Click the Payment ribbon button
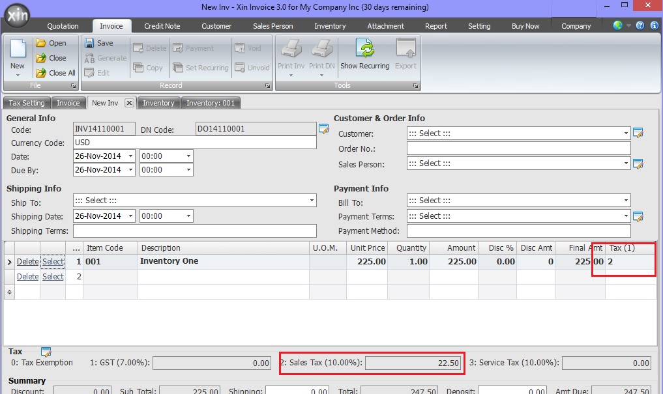The image size is (663, 394). [193, 48]
